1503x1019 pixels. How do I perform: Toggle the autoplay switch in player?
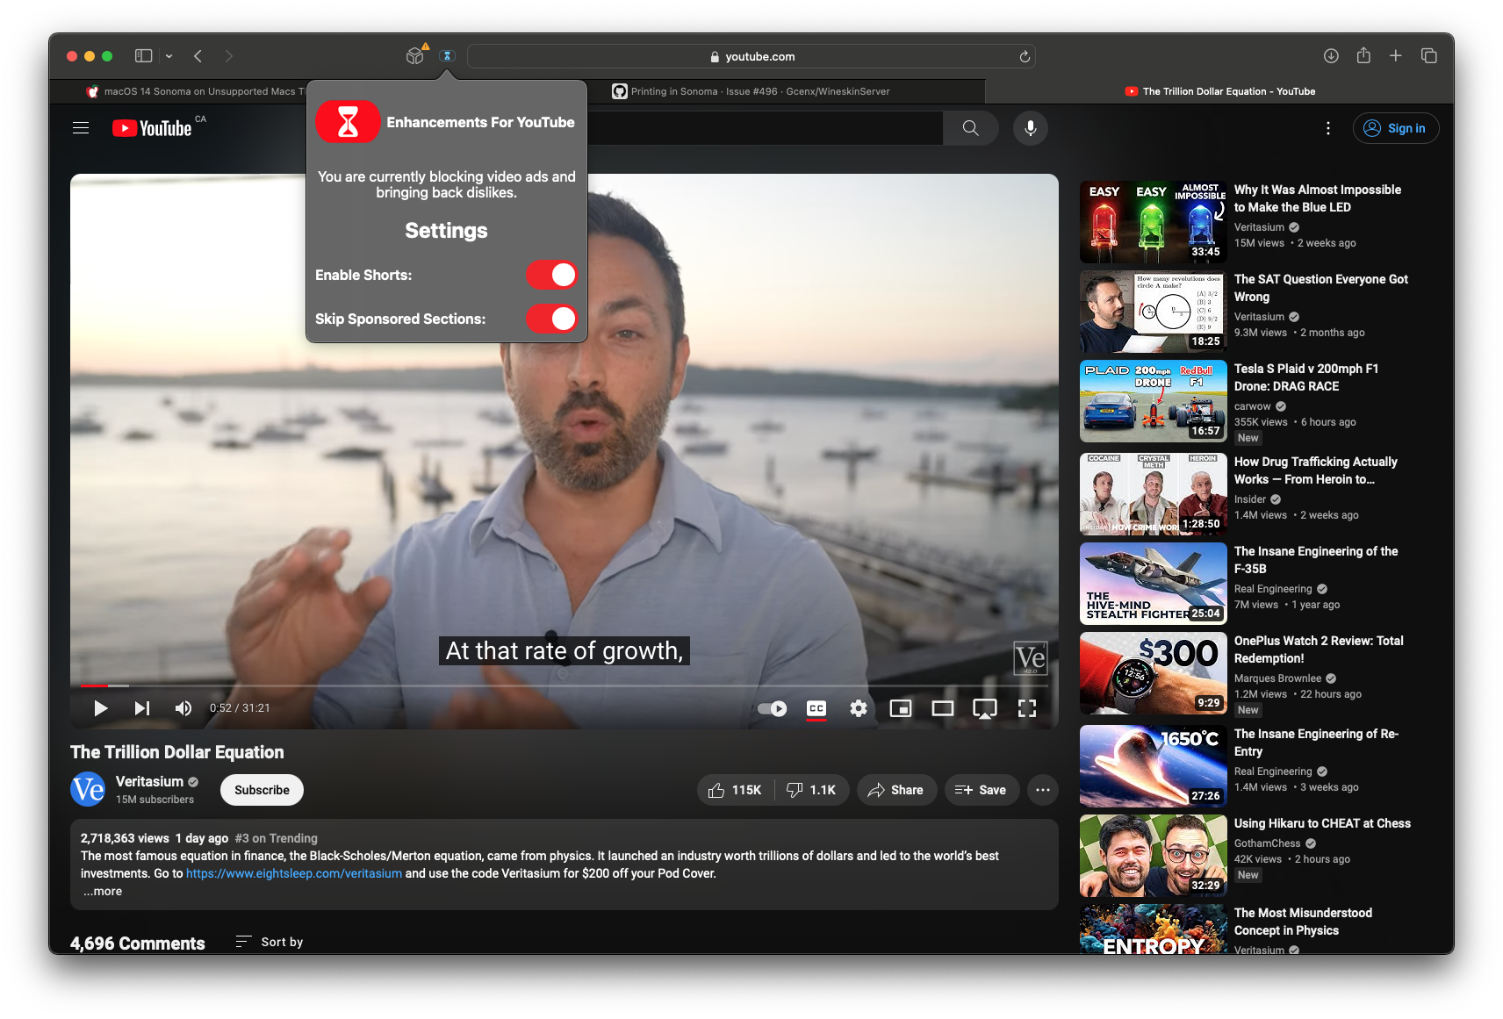tap(773, 708)
